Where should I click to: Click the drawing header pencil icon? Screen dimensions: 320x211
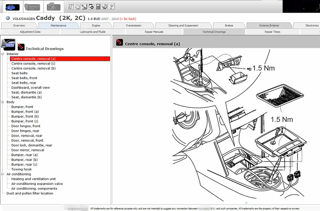(x=119, y=42)
